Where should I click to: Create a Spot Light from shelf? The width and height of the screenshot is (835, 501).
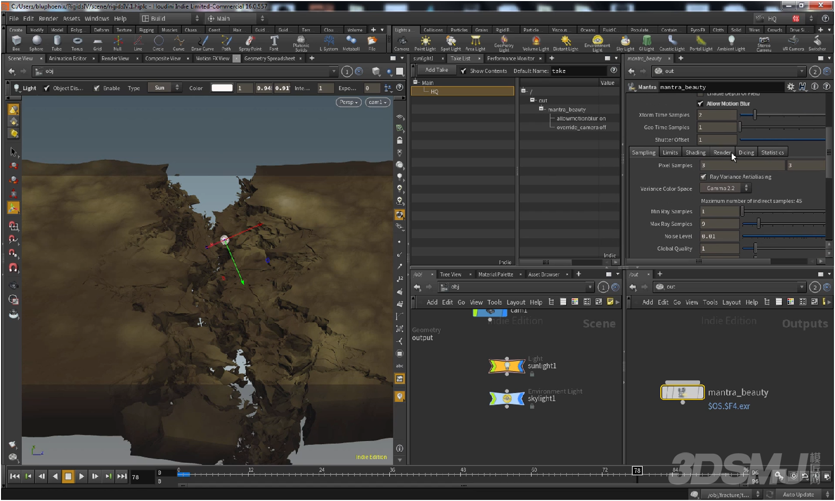click(450, 42)
